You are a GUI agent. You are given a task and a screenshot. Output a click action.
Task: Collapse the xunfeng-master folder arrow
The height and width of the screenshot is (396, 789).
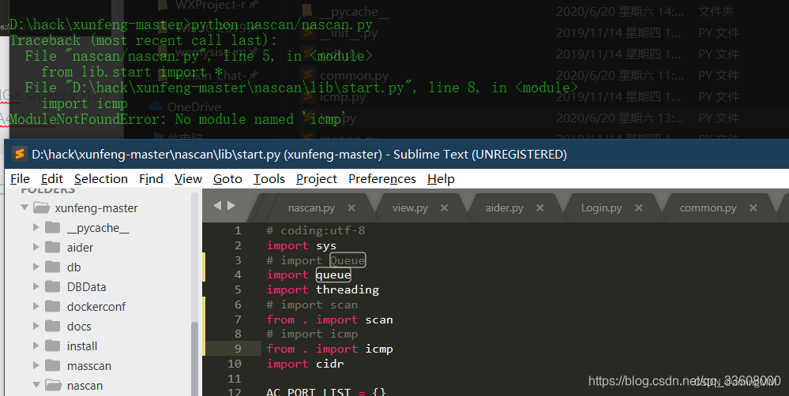tap(24, 207)
